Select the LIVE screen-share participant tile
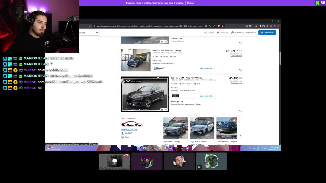The image size is (326, 183). coord(115,161)
